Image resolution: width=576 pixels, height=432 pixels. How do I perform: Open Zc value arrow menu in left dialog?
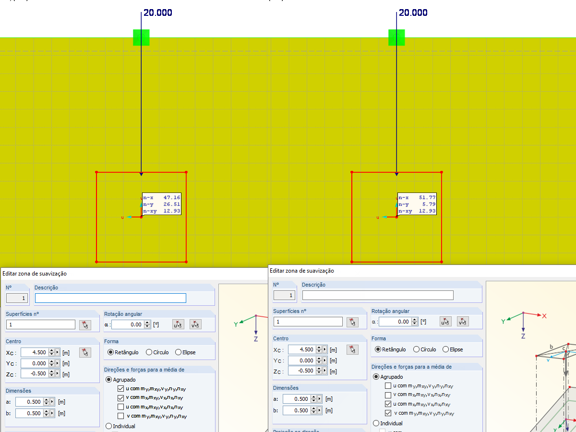pyautogui.click(x=58, y=374)
